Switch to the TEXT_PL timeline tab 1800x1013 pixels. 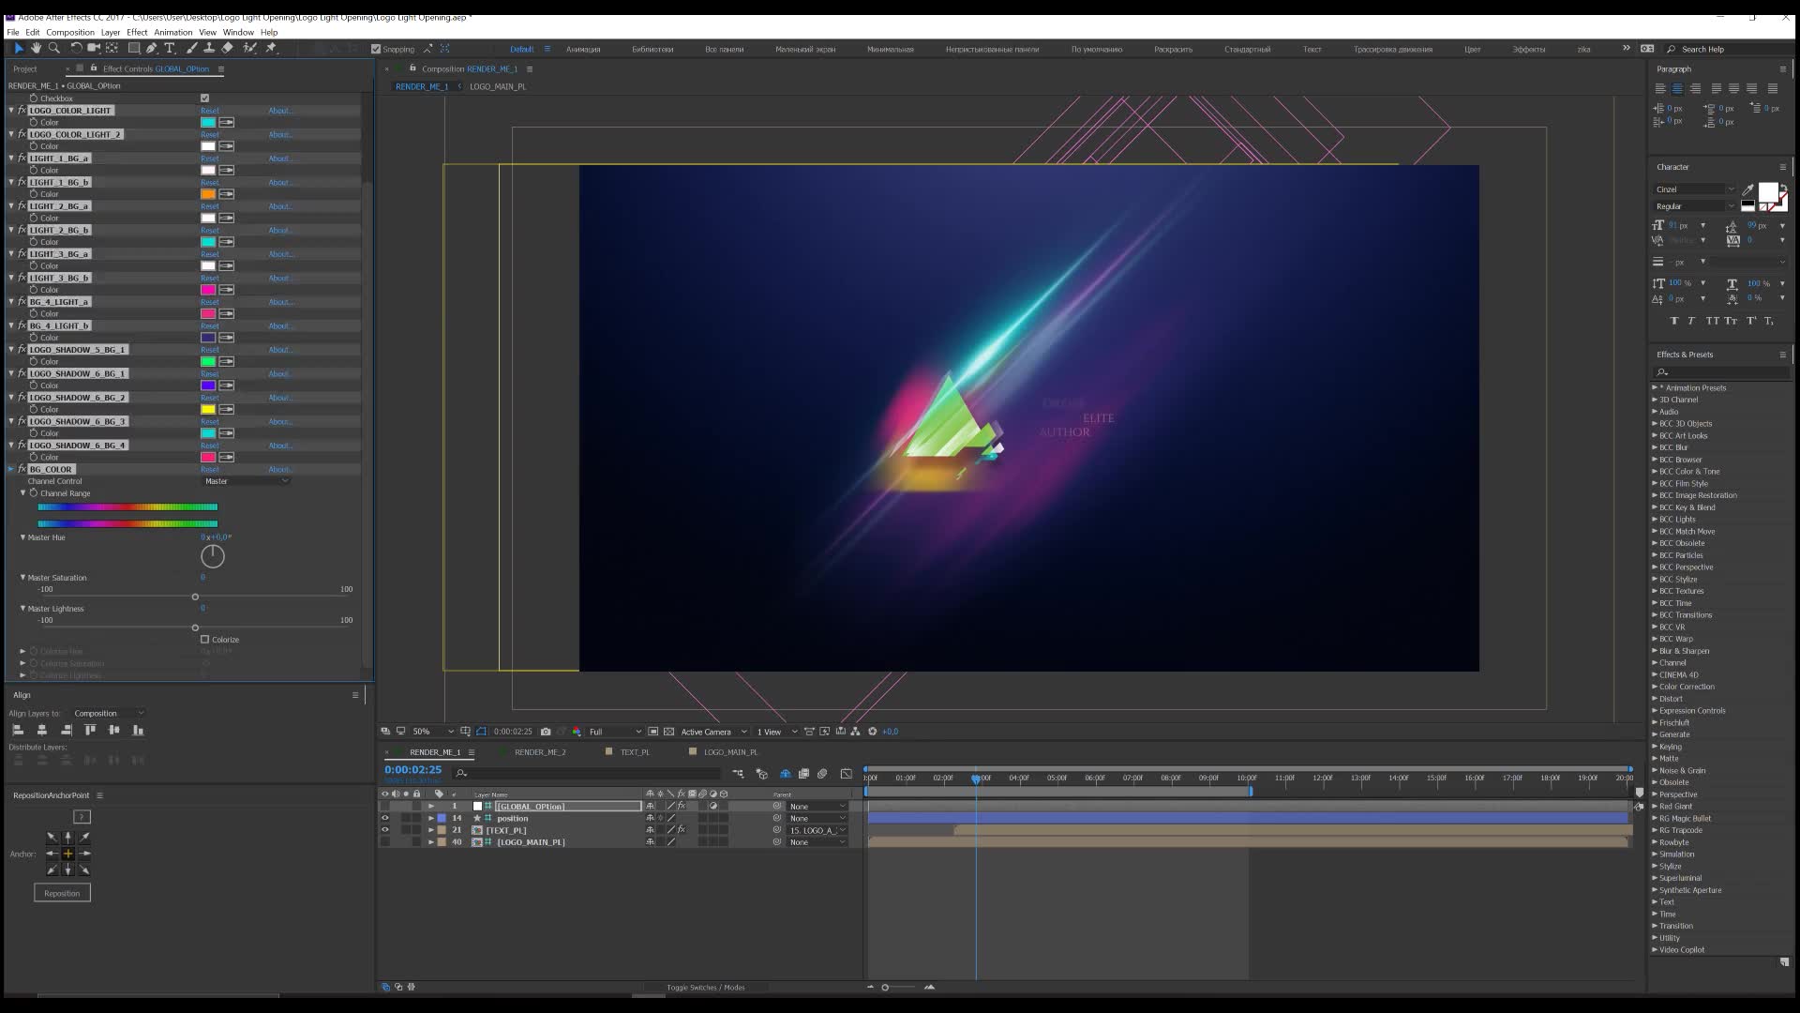[x=635, y=752]
